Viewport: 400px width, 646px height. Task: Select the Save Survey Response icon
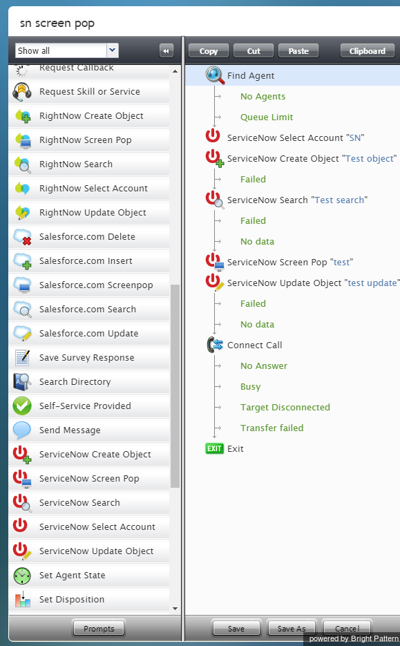22,358
